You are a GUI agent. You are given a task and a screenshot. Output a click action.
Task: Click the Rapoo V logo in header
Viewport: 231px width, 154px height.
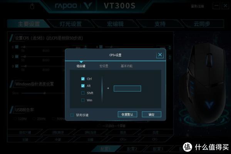point(88,6)
